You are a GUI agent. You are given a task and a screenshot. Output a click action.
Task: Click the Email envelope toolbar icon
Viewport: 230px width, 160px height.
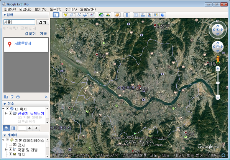(136, 15)
